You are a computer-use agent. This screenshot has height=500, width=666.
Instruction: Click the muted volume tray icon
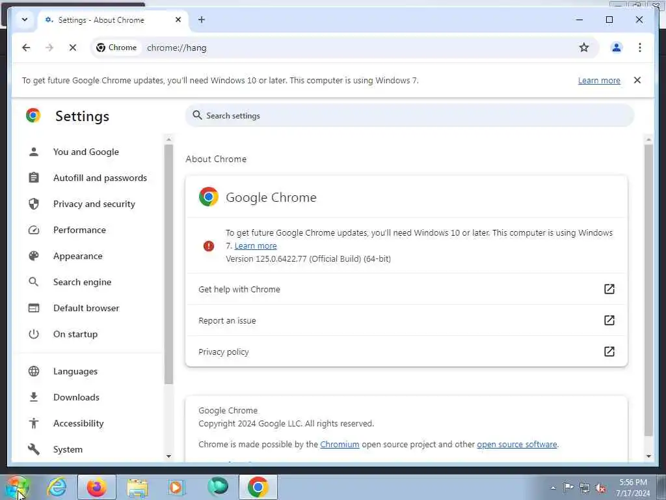(600, 488)
